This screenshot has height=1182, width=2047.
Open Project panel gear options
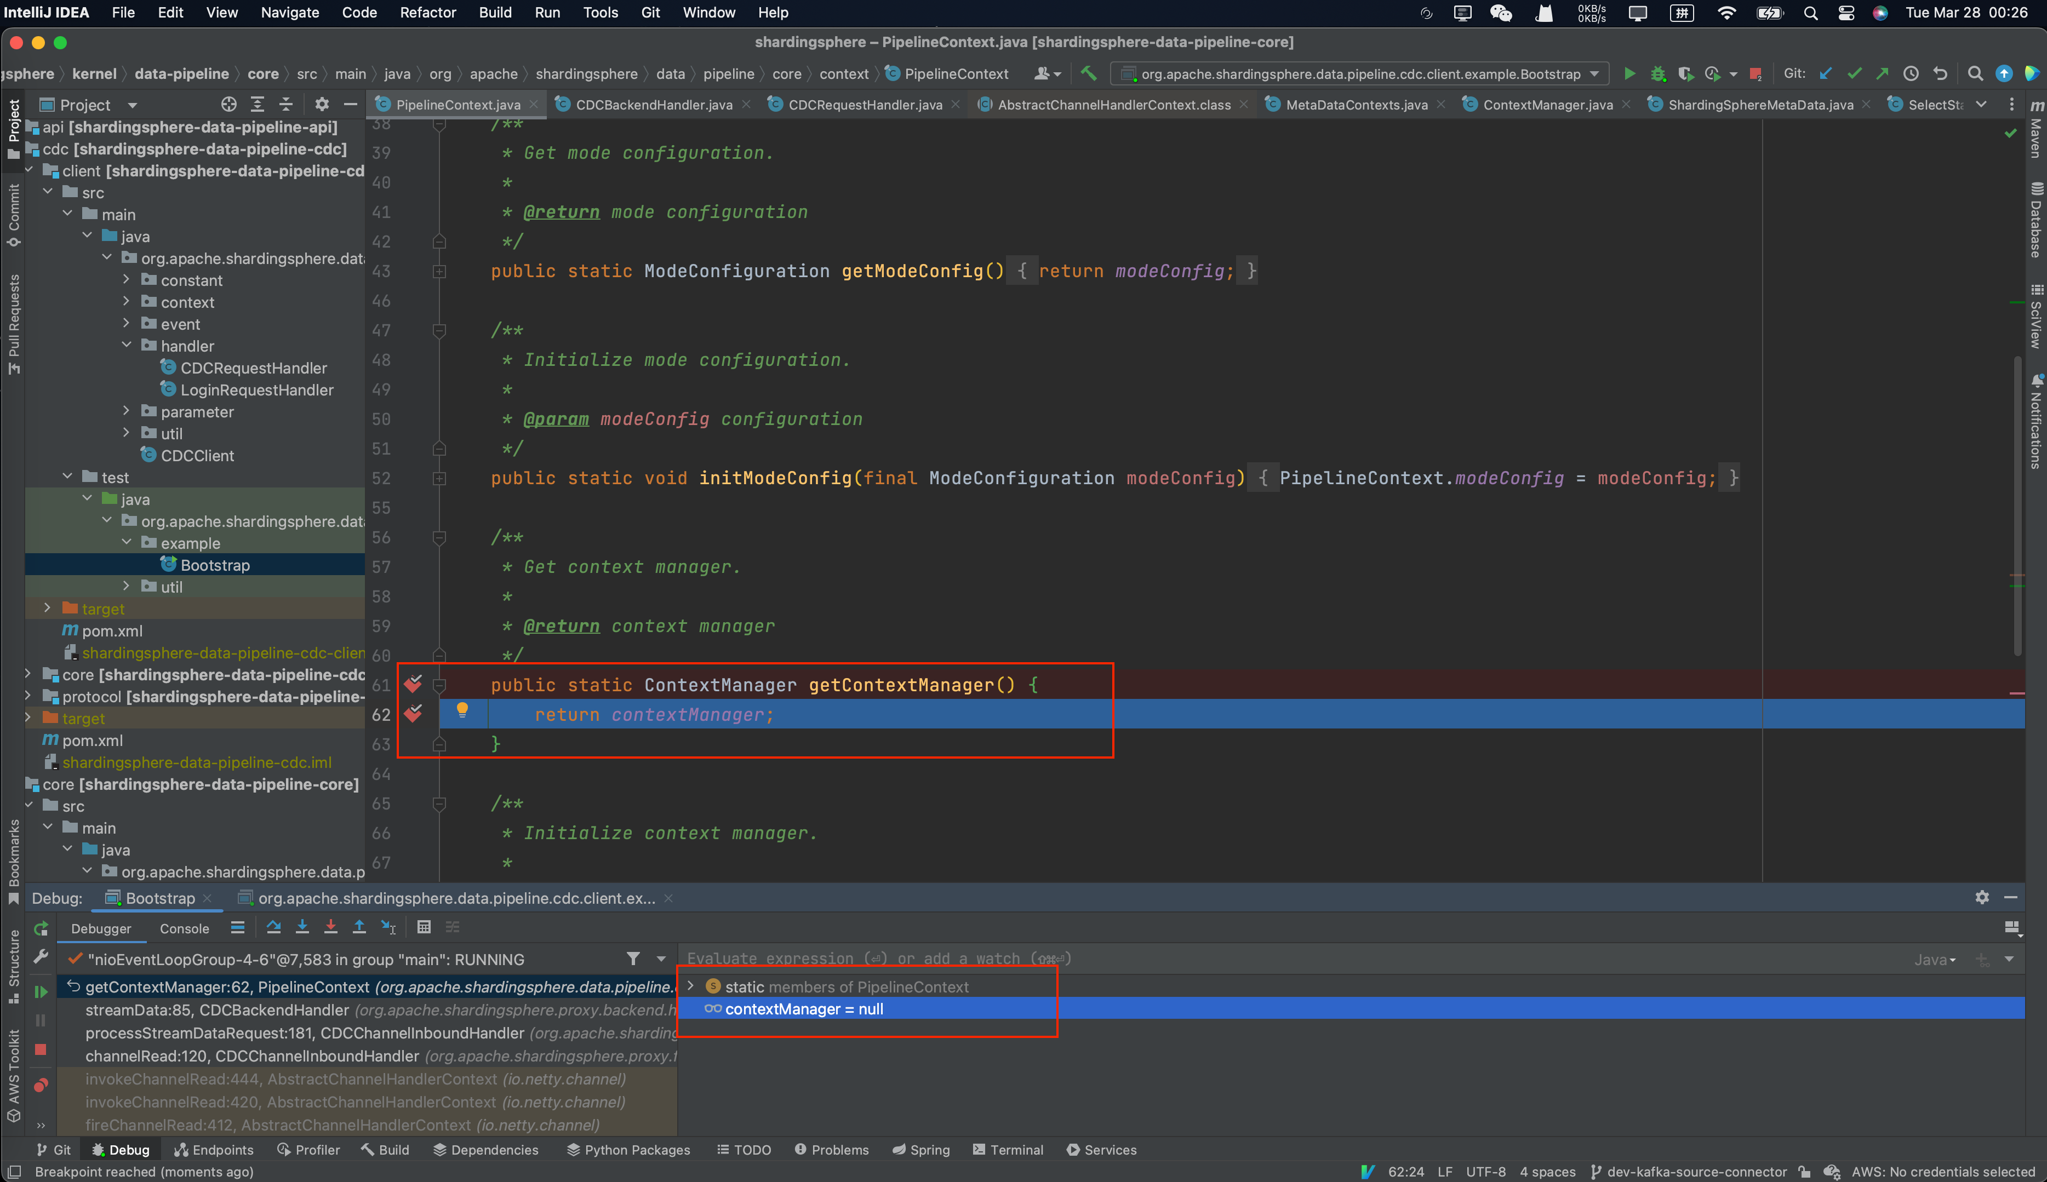[x=322, y=105]
